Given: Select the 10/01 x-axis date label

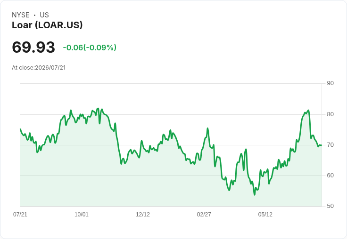Looking at the screenshot, I should click(82, 214).
